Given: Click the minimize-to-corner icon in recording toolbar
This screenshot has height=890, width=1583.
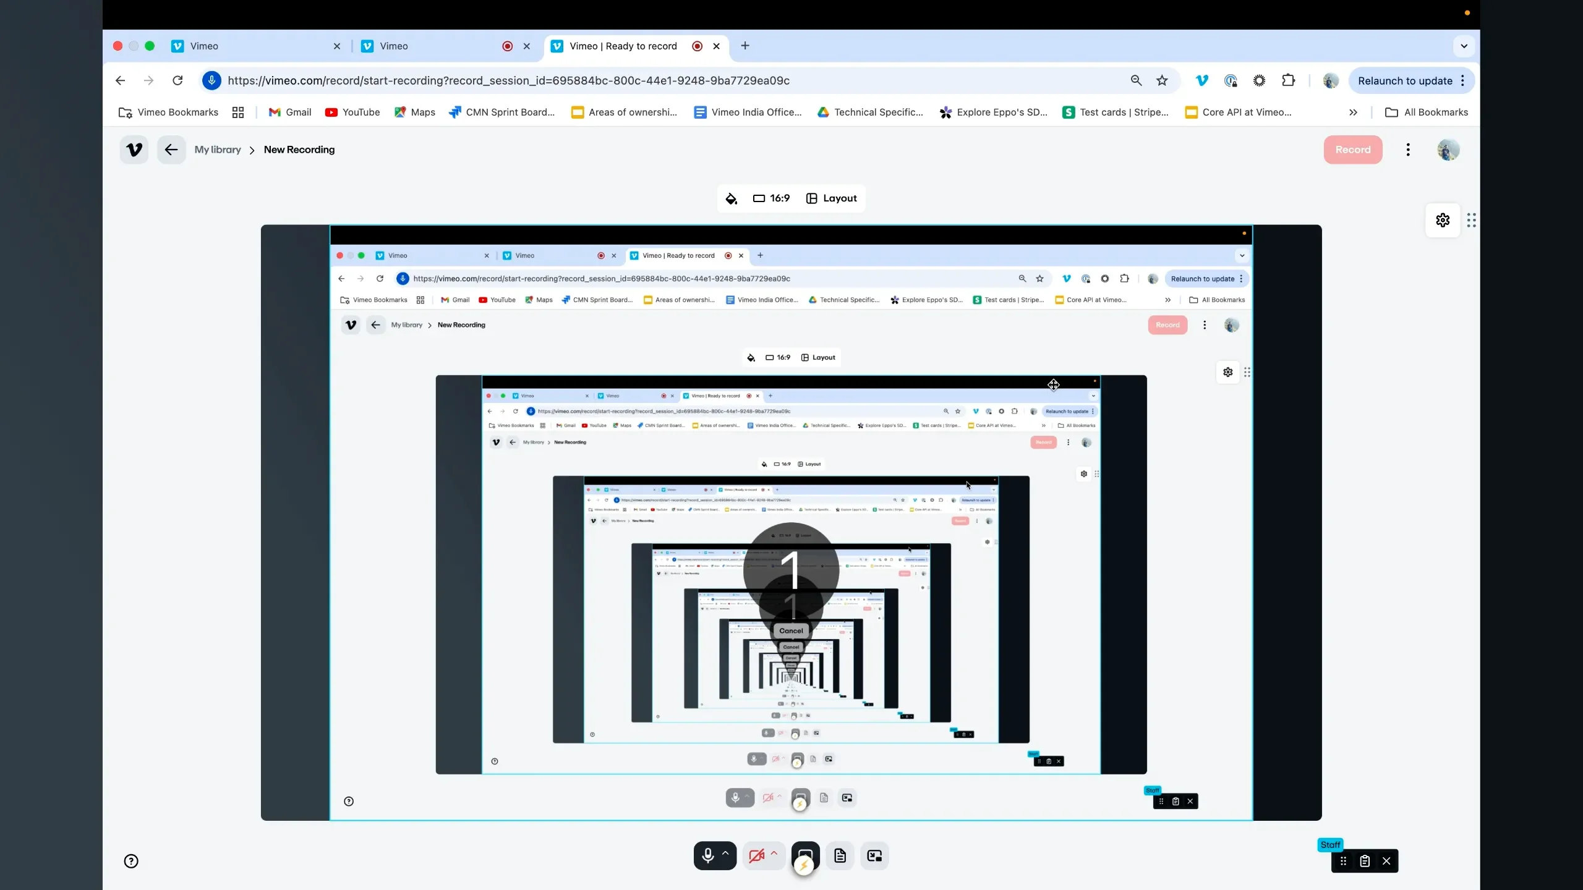Looking at the screenshot, I should [x=874, y=855].
